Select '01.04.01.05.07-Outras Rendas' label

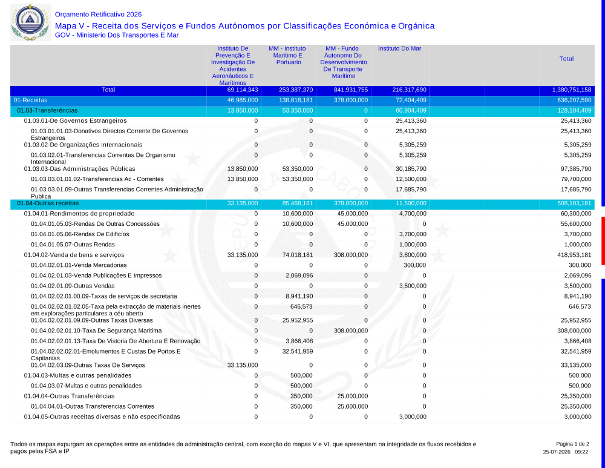pyautogui.click(x=73, y=245)
